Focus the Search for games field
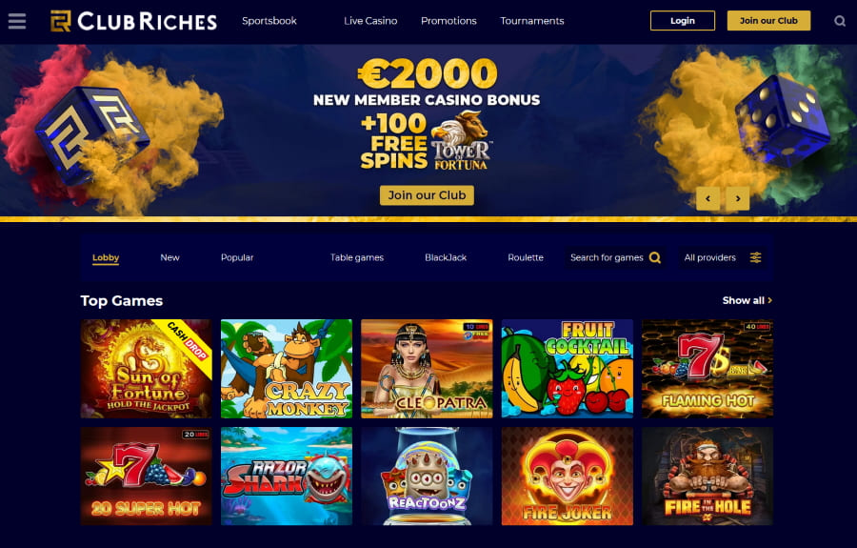 click(615, 257)
